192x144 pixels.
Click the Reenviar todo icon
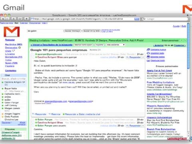click(x=148, y=60)
